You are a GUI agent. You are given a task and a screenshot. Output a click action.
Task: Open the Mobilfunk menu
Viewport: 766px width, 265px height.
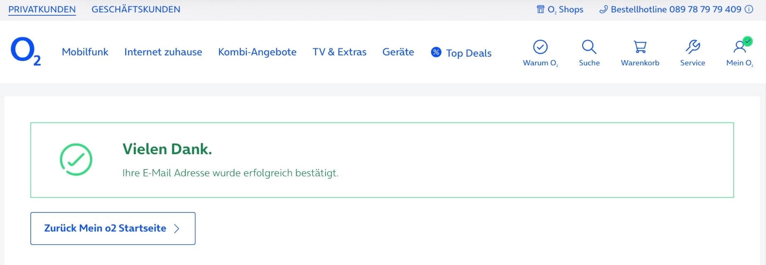pos(85,52)
